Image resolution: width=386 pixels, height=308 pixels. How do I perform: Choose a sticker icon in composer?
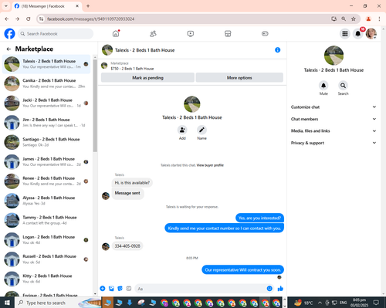point(120,289)
